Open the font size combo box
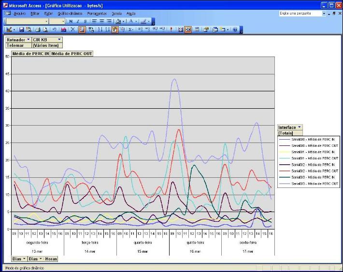The image size is (343, 272). pyautogui.click(x=57, y=21)
